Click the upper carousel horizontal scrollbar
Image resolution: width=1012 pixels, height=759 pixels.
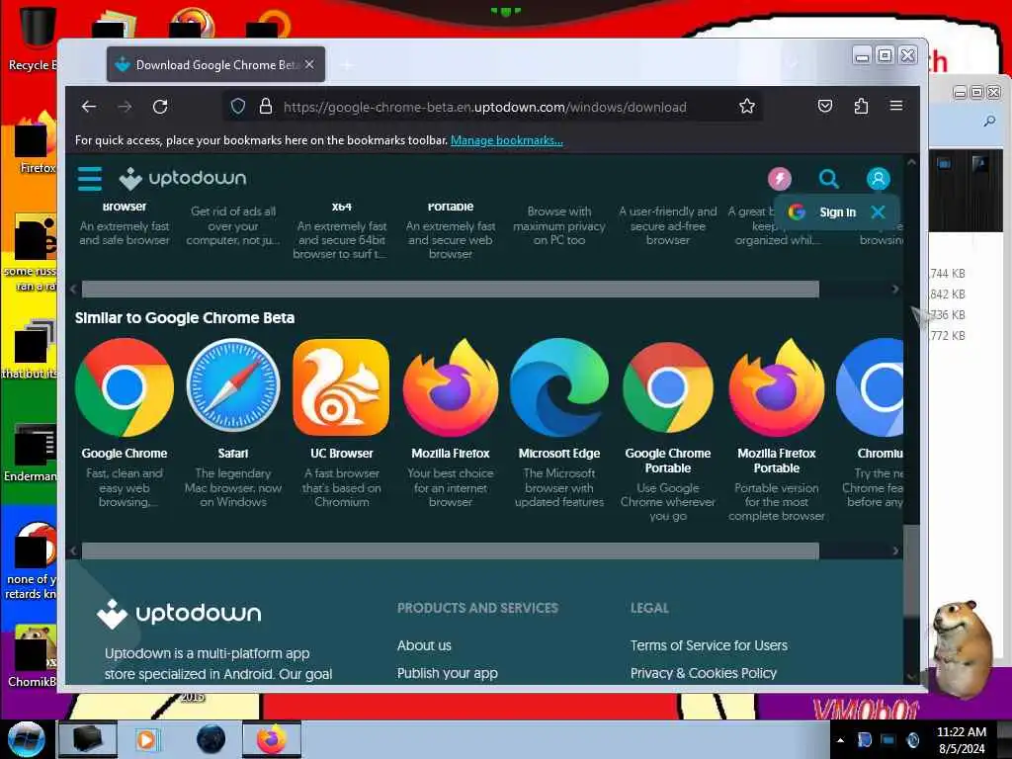coord(451,290)
